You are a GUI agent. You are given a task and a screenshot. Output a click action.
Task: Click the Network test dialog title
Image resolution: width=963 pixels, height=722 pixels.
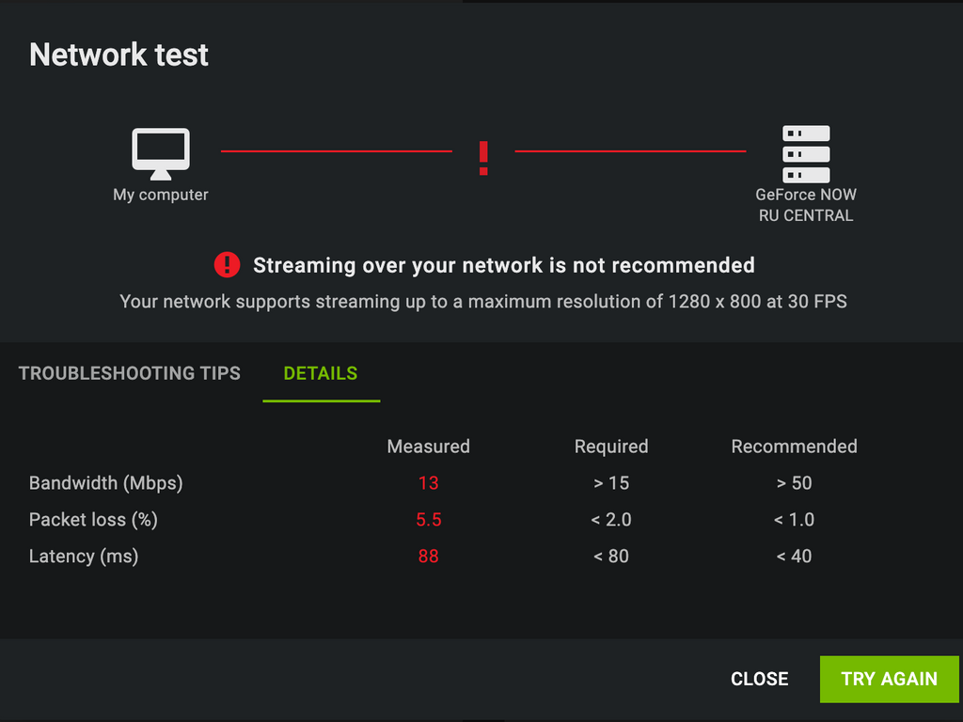click(118, 55)
